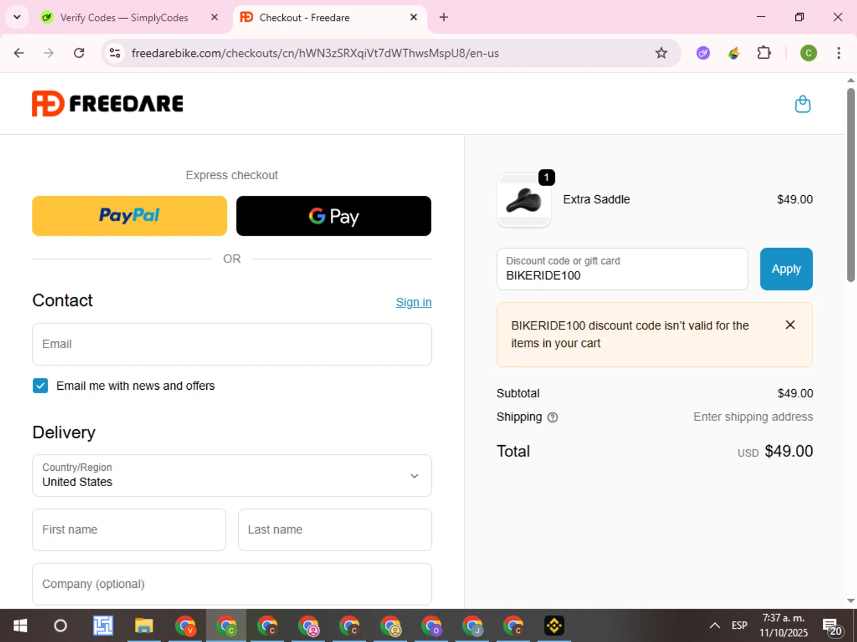
Task: Click the Company (optional) field
Action: (232, 584)
